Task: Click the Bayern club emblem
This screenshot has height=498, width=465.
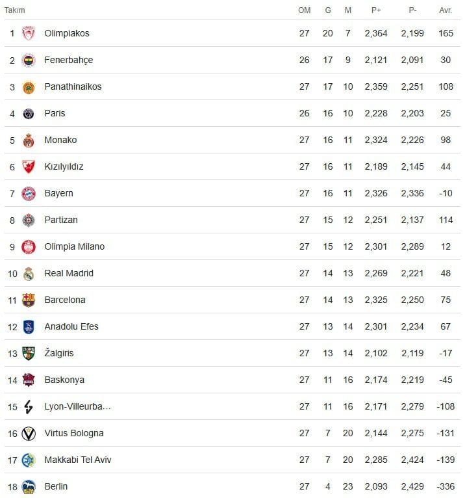Action: click(28, 194)
